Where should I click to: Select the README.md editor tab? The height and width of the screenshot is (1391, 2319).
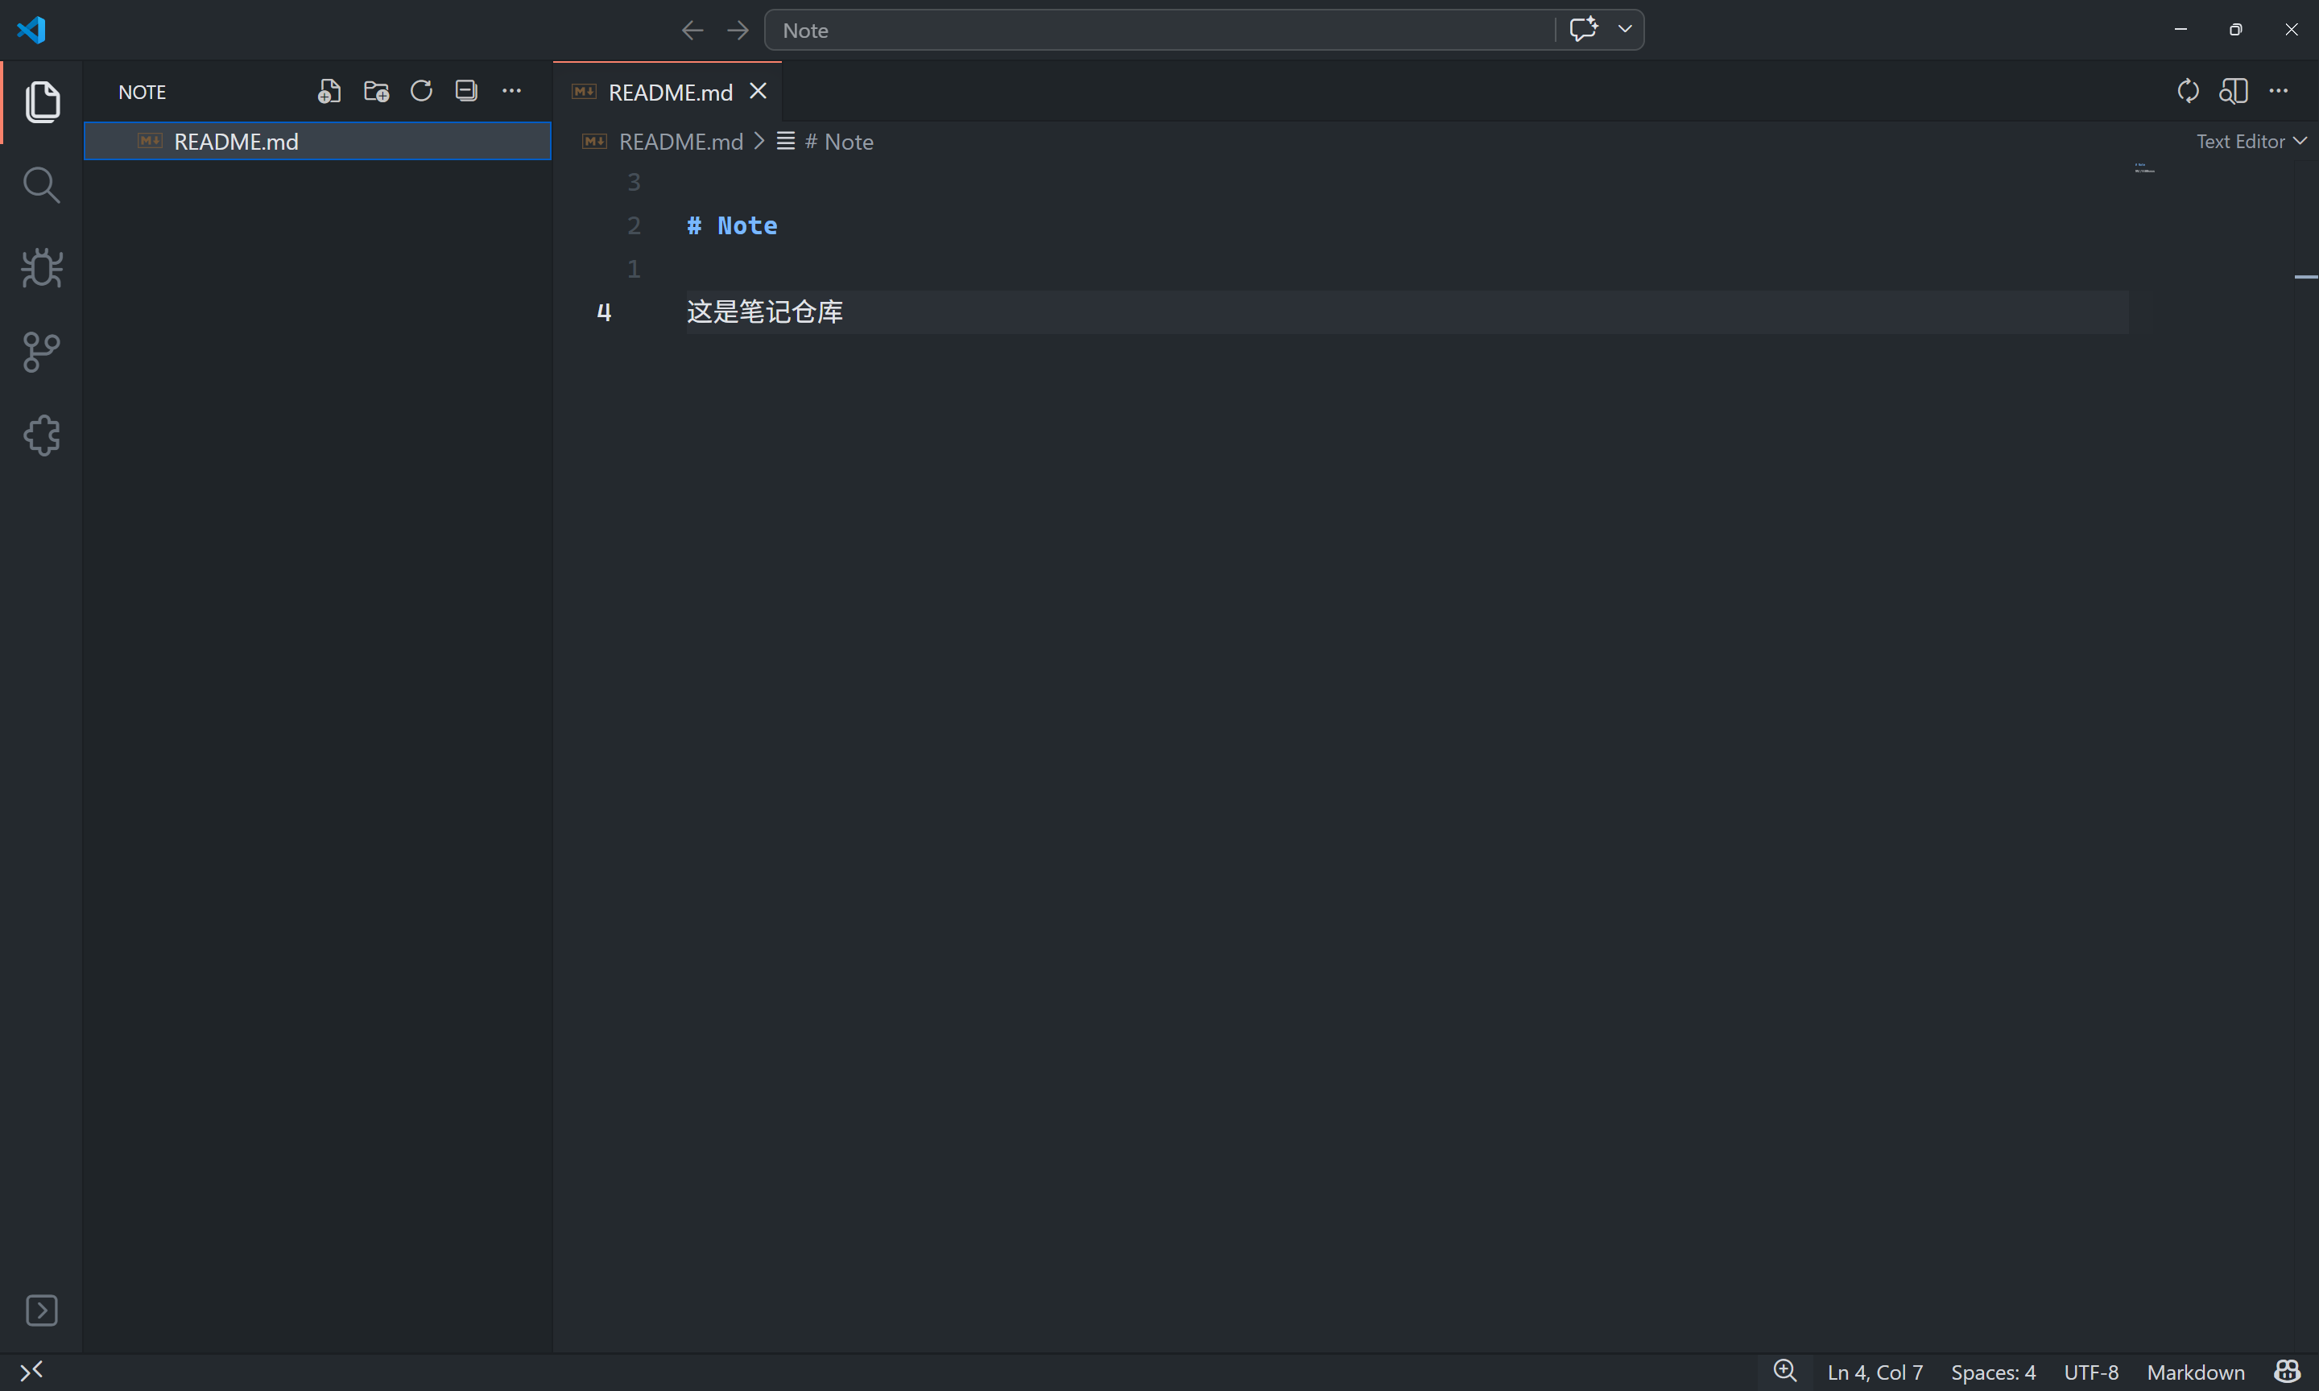coord(667,92)
